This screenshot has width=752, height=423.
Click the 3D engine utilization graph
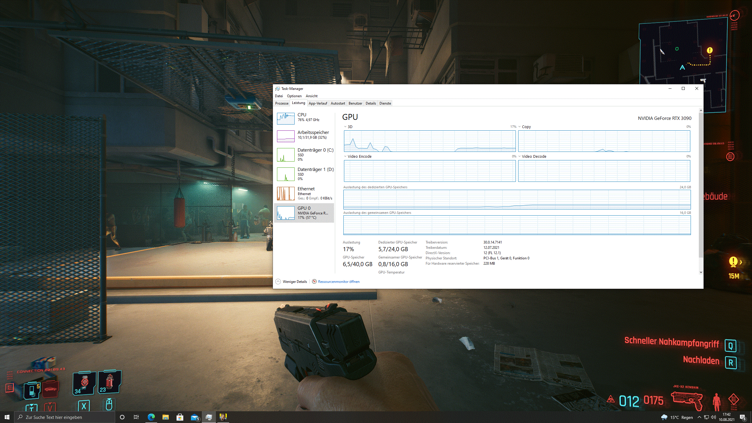coord(430,141)
